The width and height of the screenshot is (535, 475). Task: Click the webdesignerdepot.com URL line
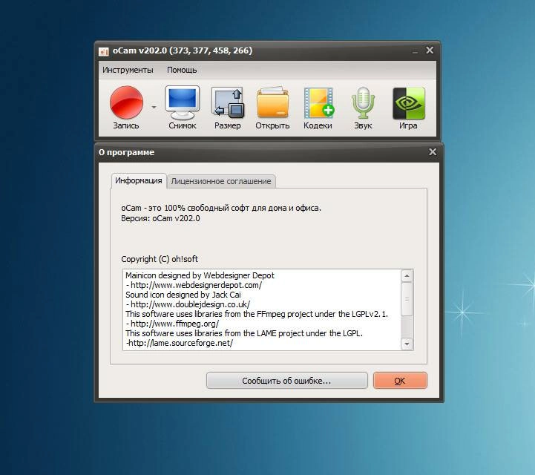[x=194, y=285]
